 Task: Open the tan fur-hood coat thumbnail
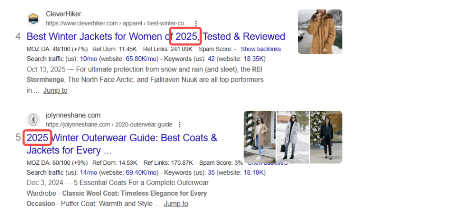click(320, 32)
